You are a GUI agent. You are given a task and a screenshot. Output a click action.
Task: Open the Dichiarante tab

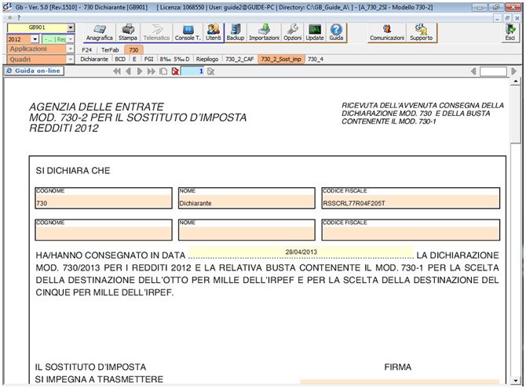click(94, 60)
